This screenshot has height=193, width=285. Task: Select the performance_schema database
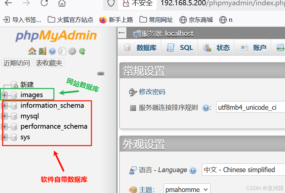coord(54,126)
